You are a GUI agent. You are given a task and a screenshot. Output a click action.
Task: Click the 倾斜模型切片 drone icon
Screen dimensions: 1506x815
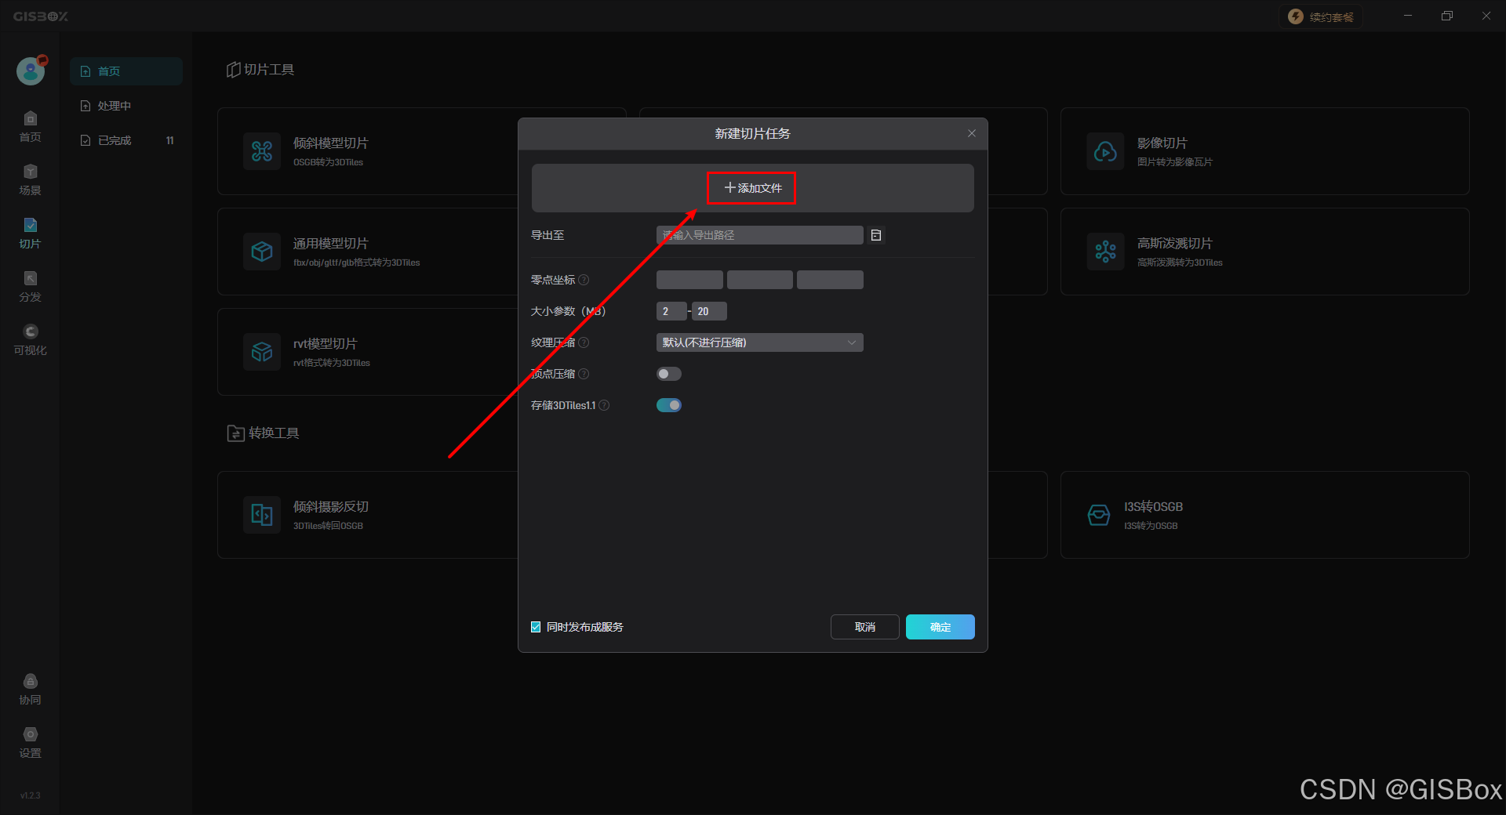[x=262, y=151]
